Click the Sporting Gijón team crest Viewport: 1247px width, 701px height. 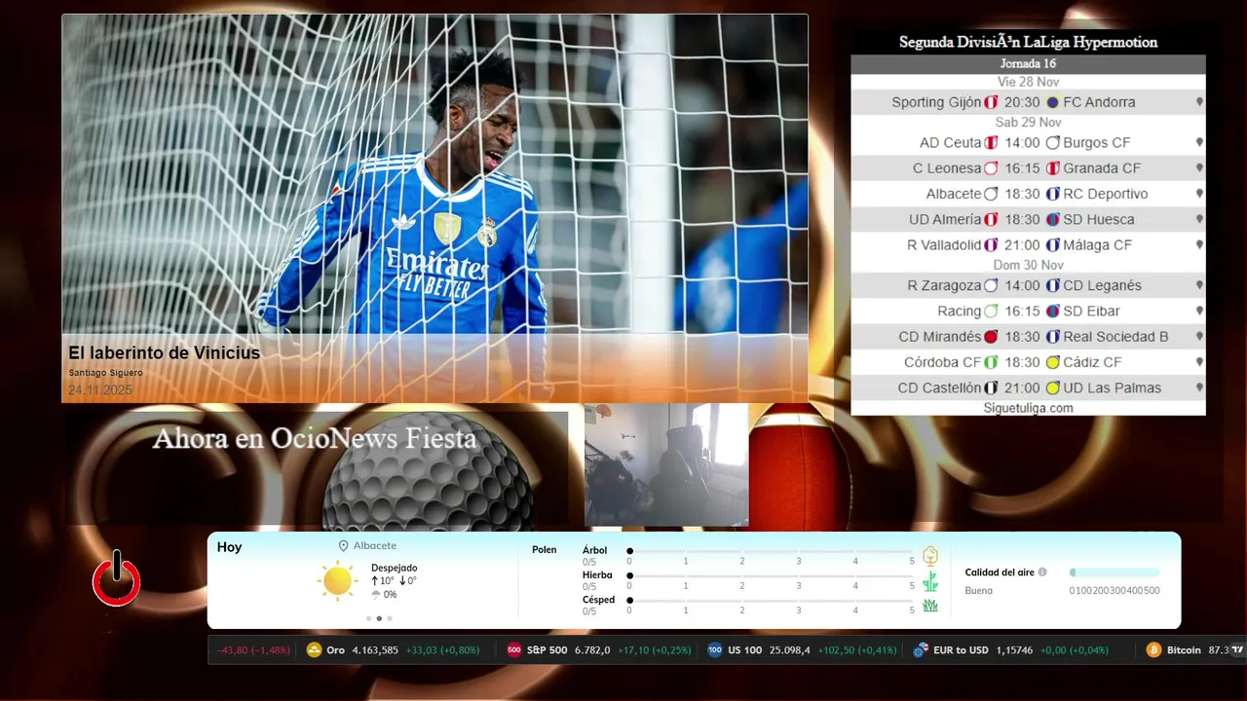point(991,102)
